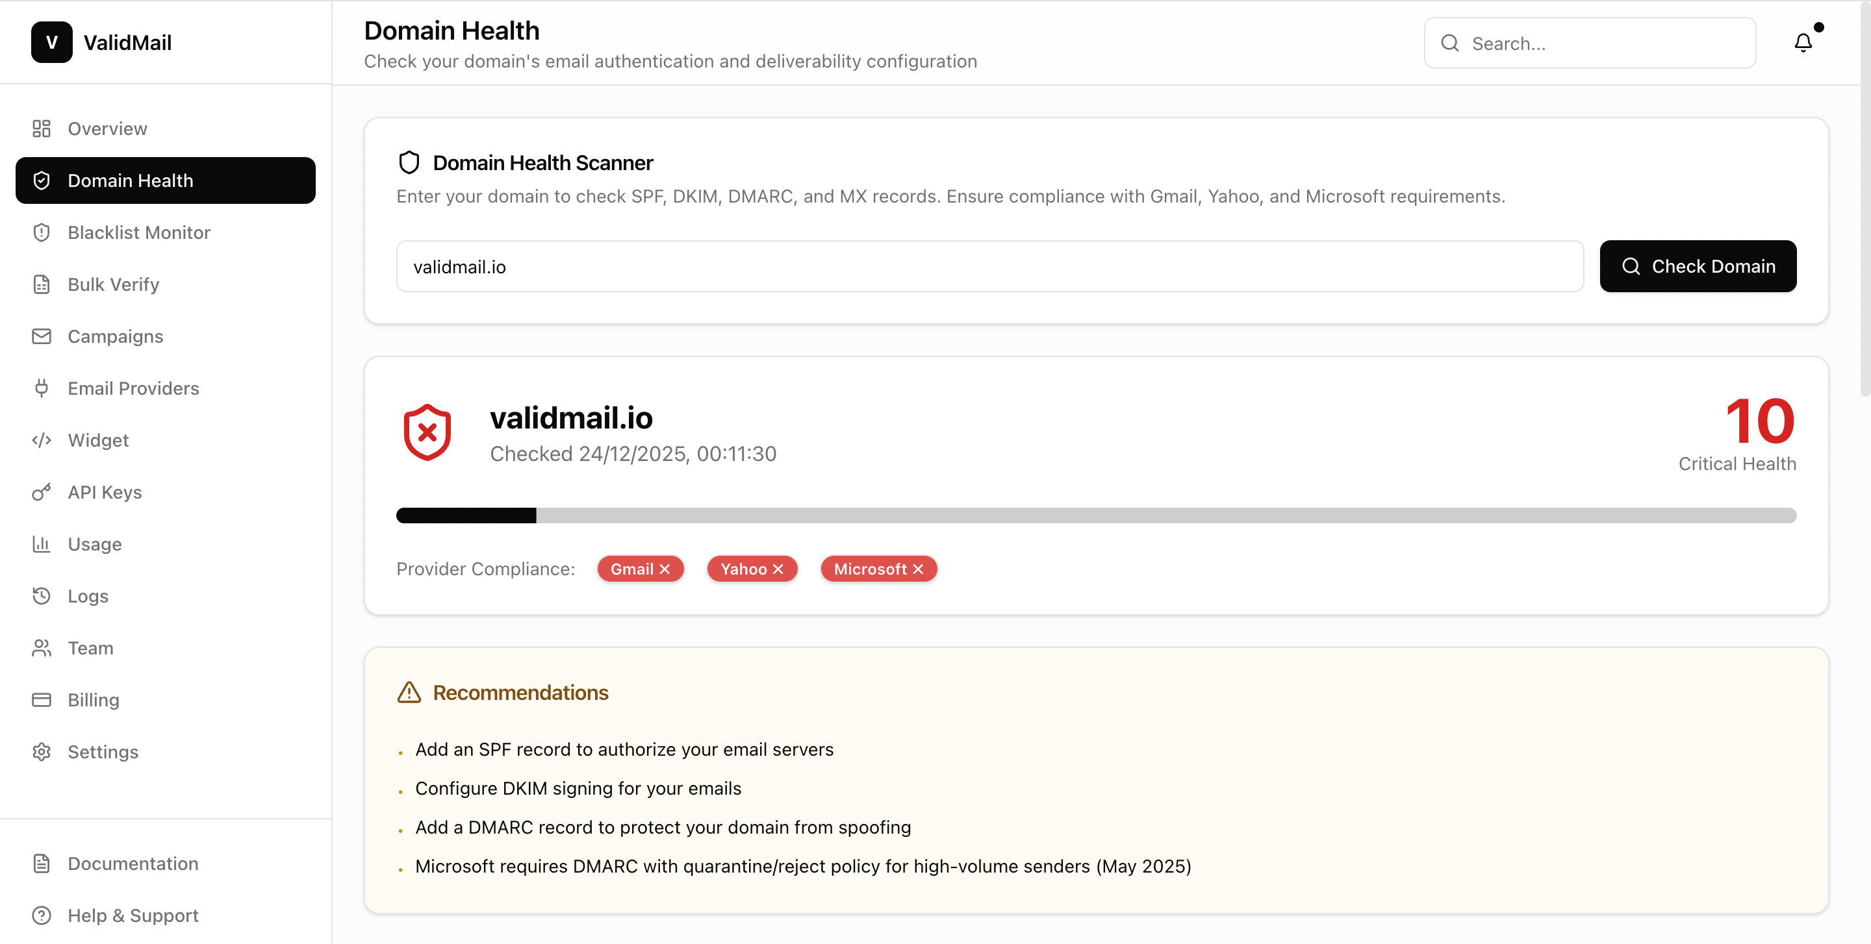Switch to the Domain Health tab
This screenshot has width=1871, height=944.
click(130, 180)
